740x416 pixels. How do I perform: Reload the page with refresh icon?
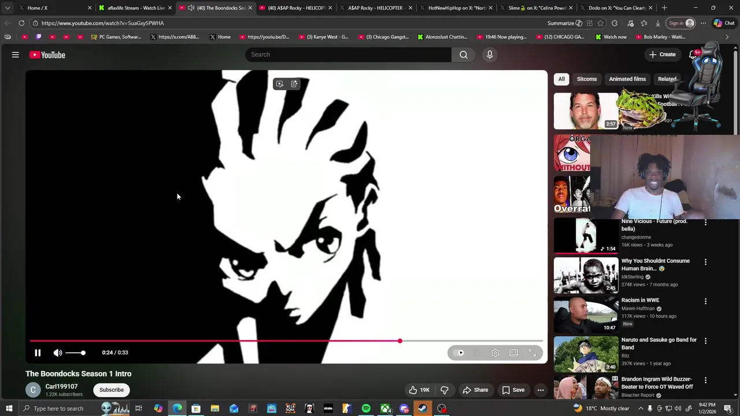click(21, 23)
